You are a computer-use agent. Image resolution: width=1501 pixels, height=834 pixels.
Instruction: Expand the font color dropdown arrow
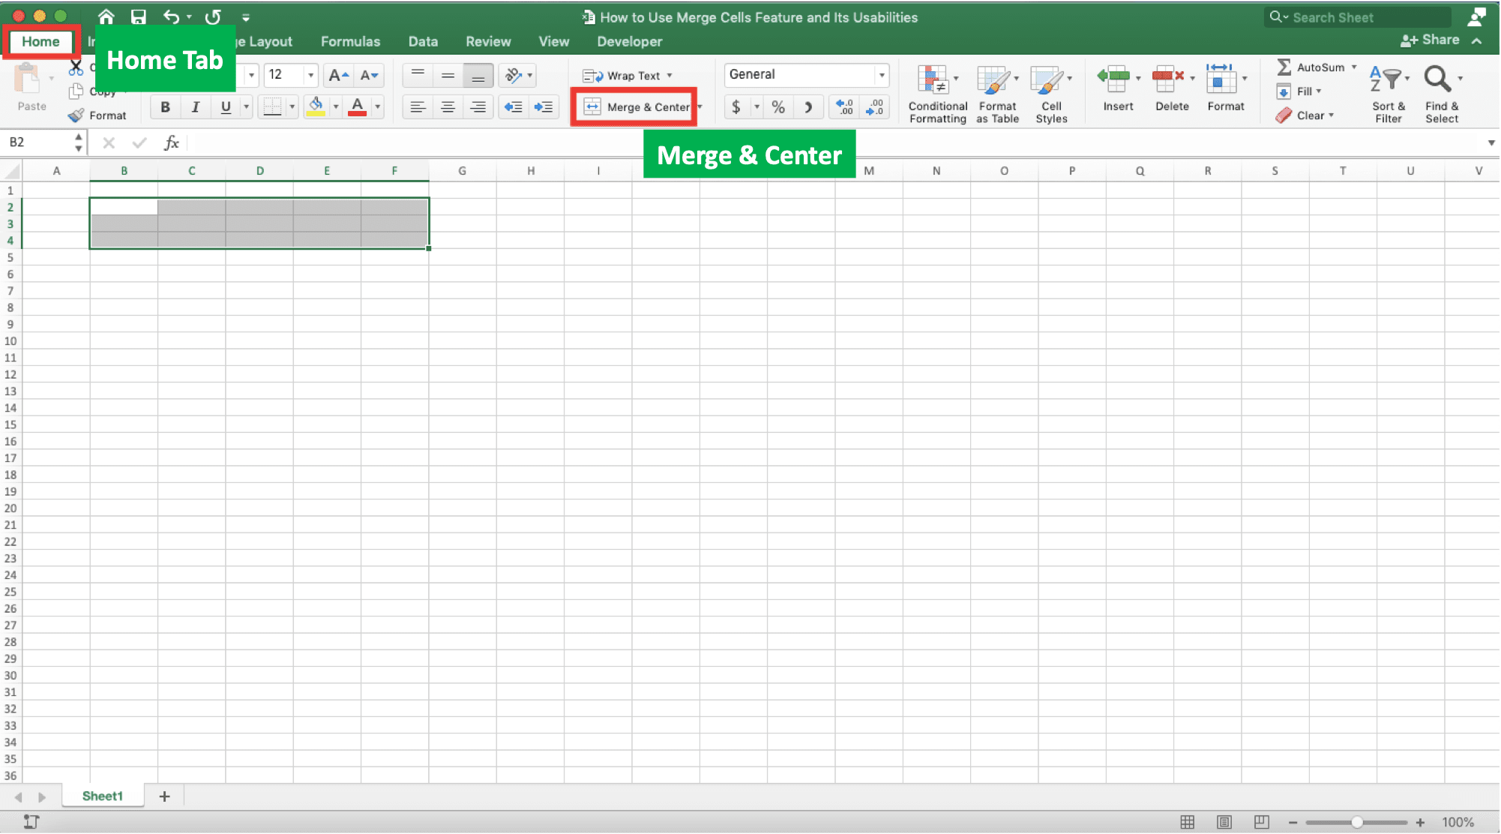click(377, 106)
